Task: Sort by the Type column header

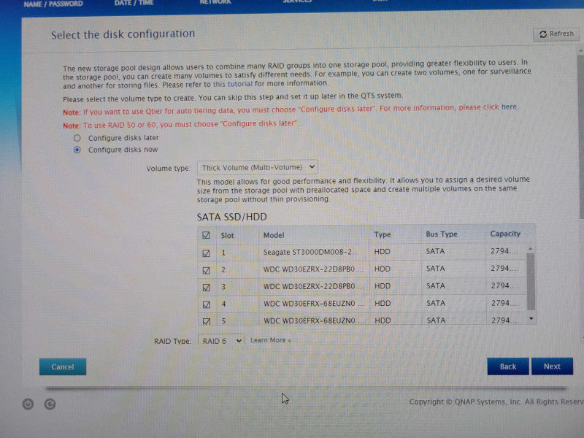Action: [x=382, y=234]
